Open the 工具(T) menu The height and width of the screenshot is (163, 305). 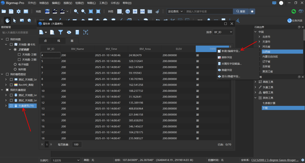(103, 3)
